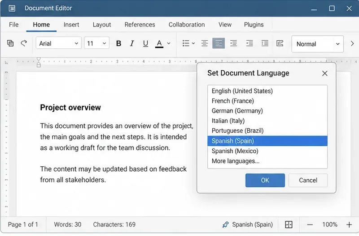Confirm language with OK button
359x236 pixels.
[265, 181]
